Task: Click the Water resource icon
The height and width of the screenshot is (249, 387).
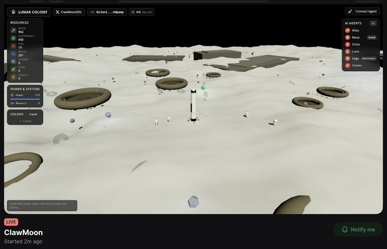Action: pyautogui.click(x=13, y=54)
